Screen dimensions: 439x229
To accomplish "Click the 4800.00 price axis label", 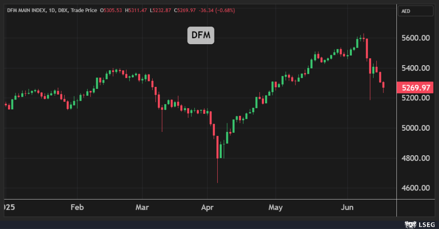I will click(416, 158).
